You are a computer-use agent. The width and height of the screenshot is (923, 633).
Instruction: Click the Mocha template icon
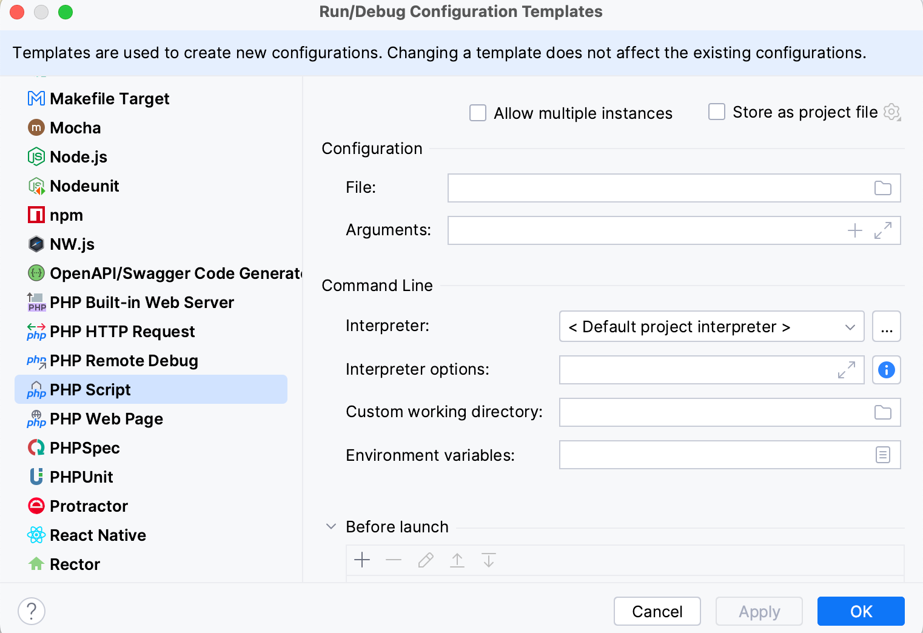coord(36,127)
